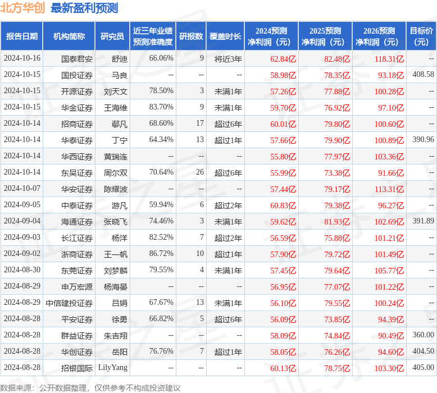This screenshot has height=393, width=437.
Task: Click the 2024-09-05 report date
Action: pos(22,205)
